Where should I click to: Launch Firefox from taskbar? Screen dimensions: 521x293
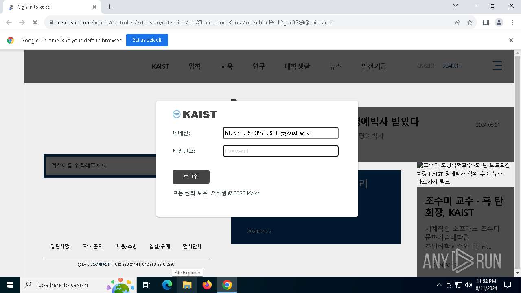(207, 285)
